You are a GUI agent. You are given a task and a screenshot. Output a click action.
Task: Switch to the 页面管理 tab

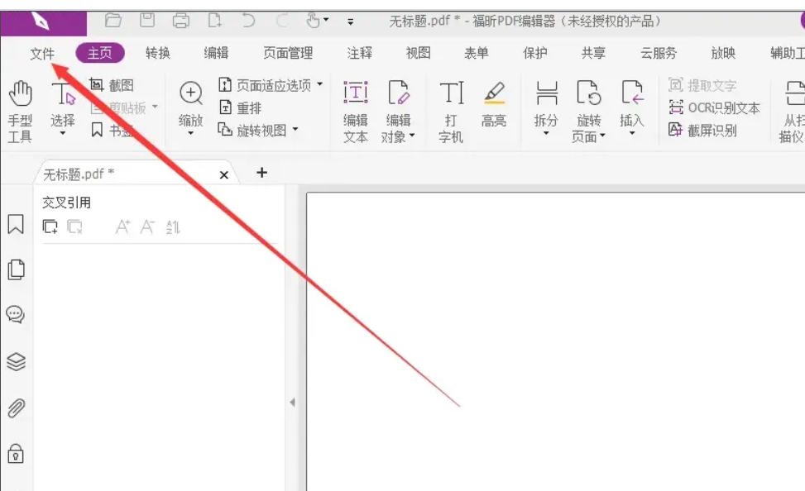coord(288,53)
